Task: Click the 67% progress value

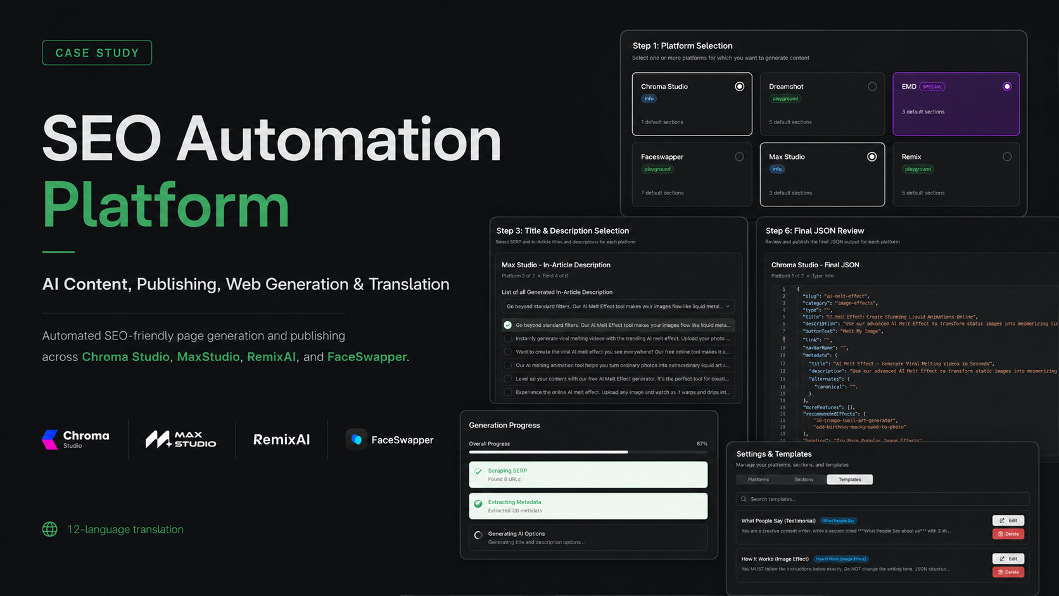Action: tap(702, 443)
